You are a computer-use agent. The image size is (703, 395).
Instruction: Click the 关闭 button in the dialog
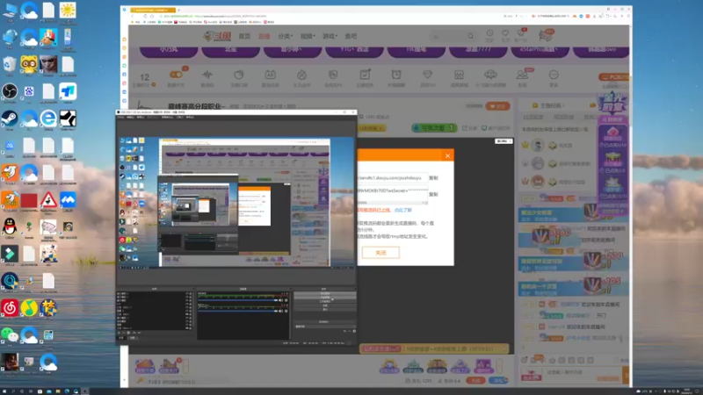click(380, 253)
